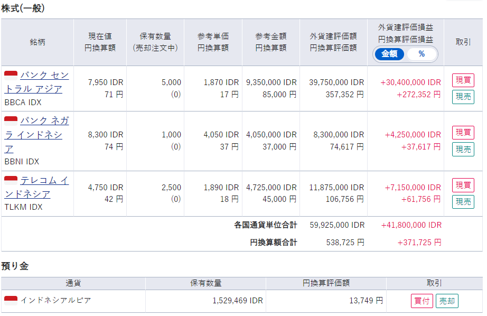Image resolution: width=487 pixels, height=316 pixels.
Task: Click 現売 button for BBNI
Action: pyautogui.click(x=463, y=149)
